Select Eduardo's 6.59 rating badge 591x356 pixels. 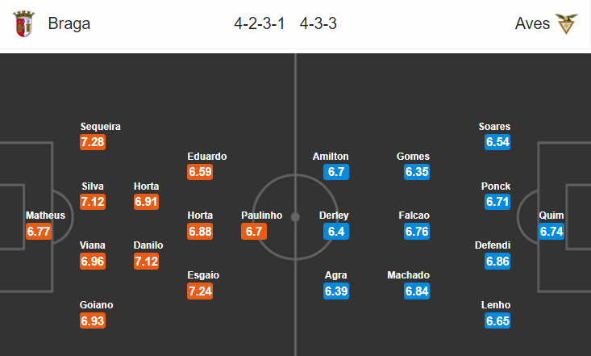pyautogui.click(x=200, y=172)
